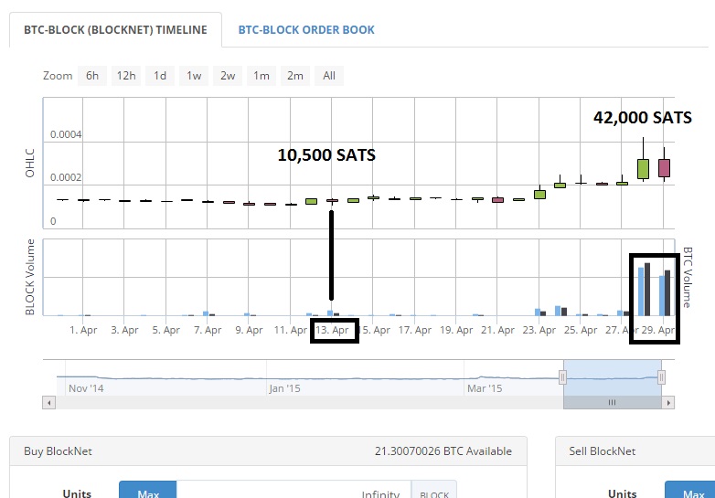Click the Buy Units input field showing Infinity
Screen dimensions: 715x498
(x=293, y=491)
